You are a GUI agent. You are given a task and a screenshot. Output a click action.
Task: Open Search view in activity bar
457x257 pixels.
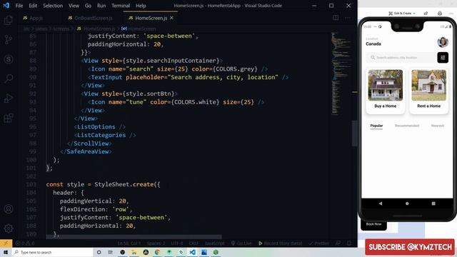coord(9,79)
